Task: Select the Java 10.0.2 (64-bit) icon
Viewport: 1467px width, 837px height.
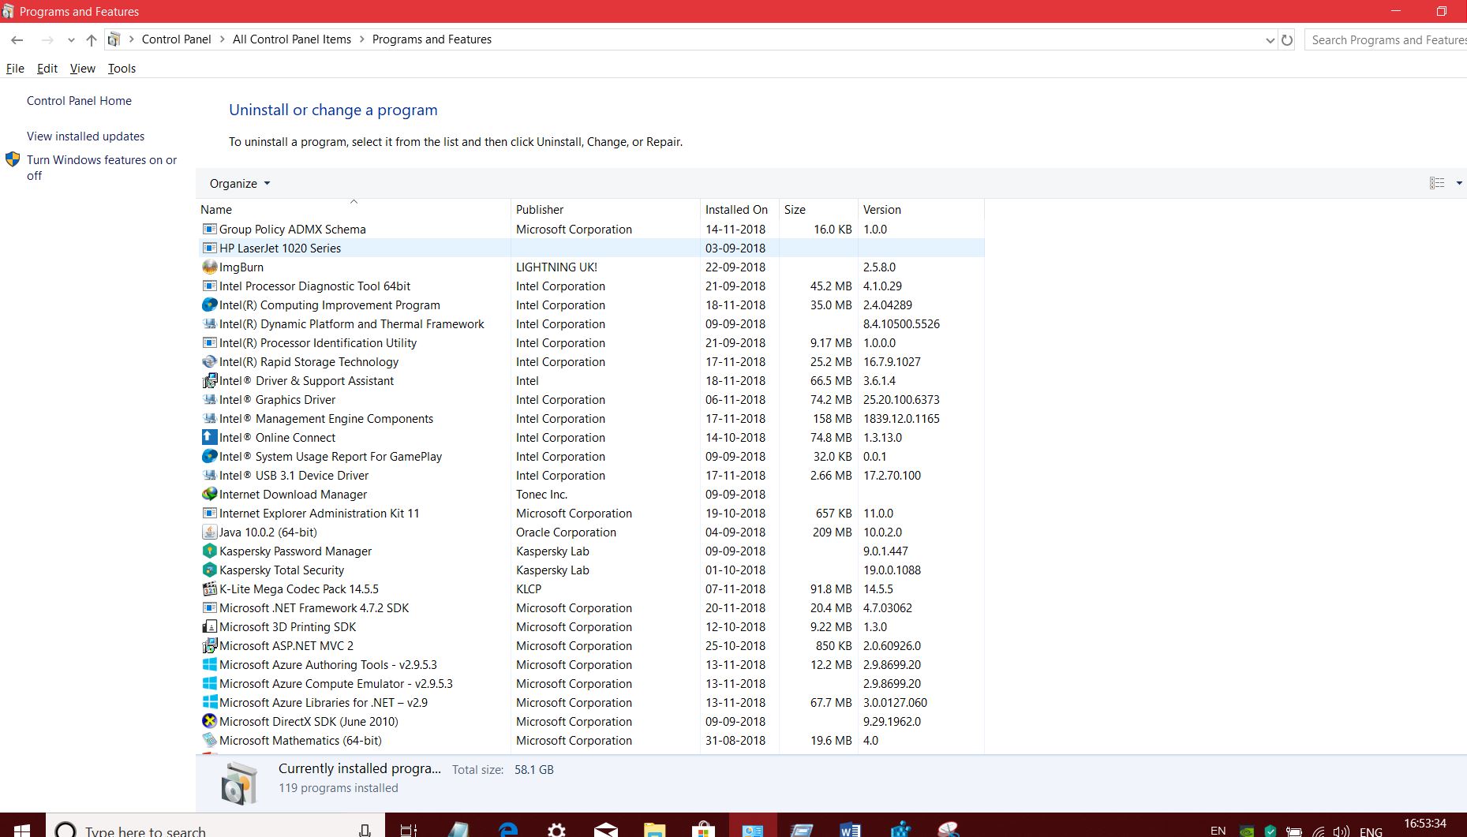Action: pyautogui.click(x=209, y=532)
